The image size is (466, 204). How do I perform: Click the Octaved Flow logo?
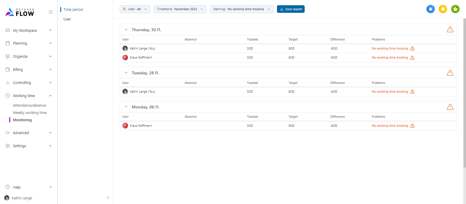pyautogui.click(x=20, y=12)
